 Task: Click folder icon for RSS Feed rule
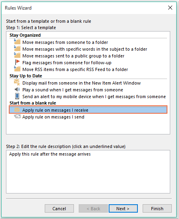(17, 69)
